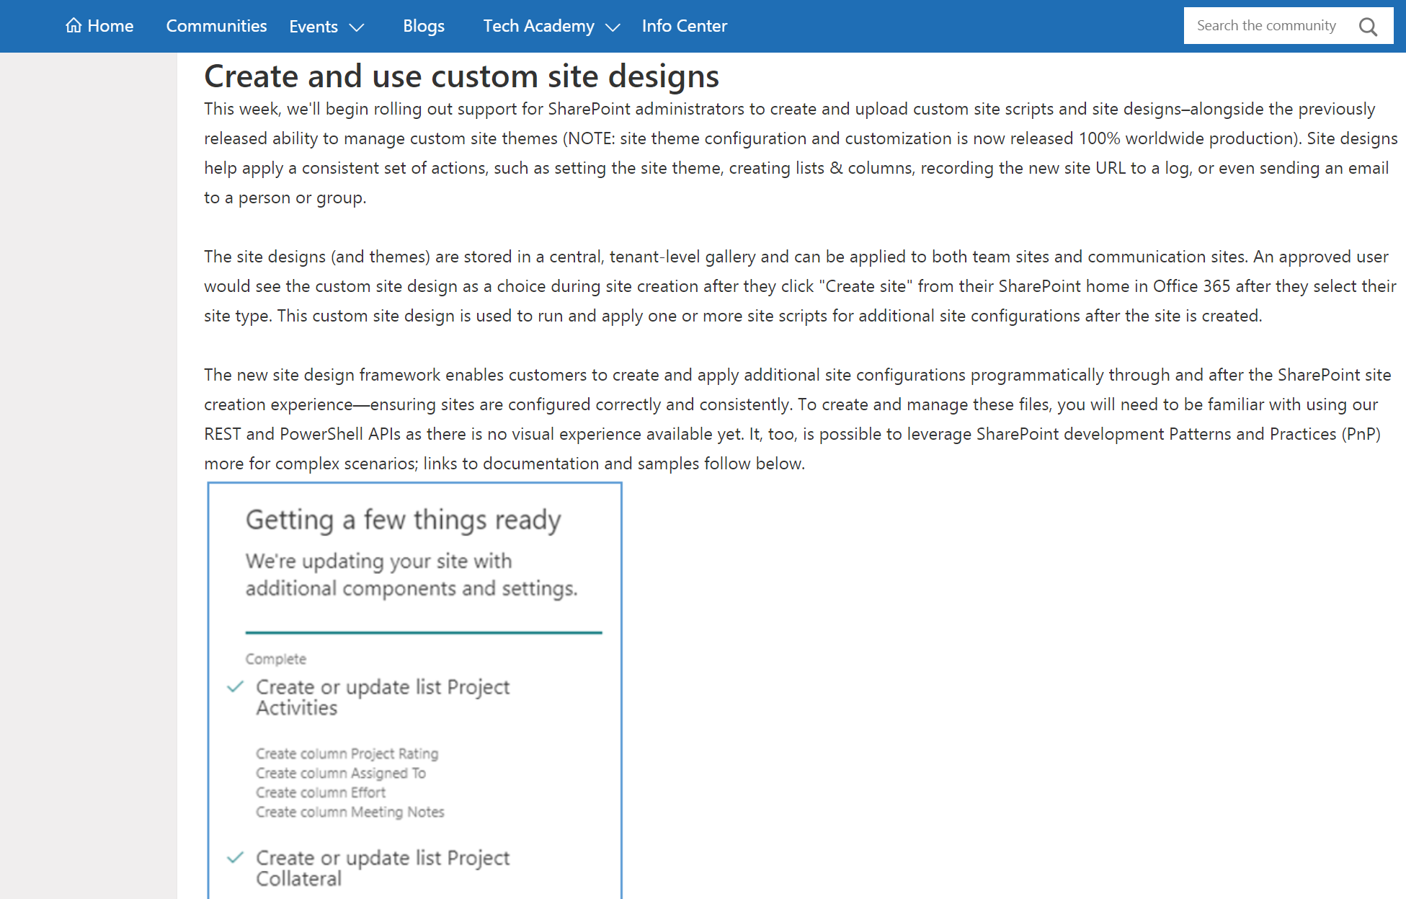Click 'We're updating your site with' text

coord(378,561)
